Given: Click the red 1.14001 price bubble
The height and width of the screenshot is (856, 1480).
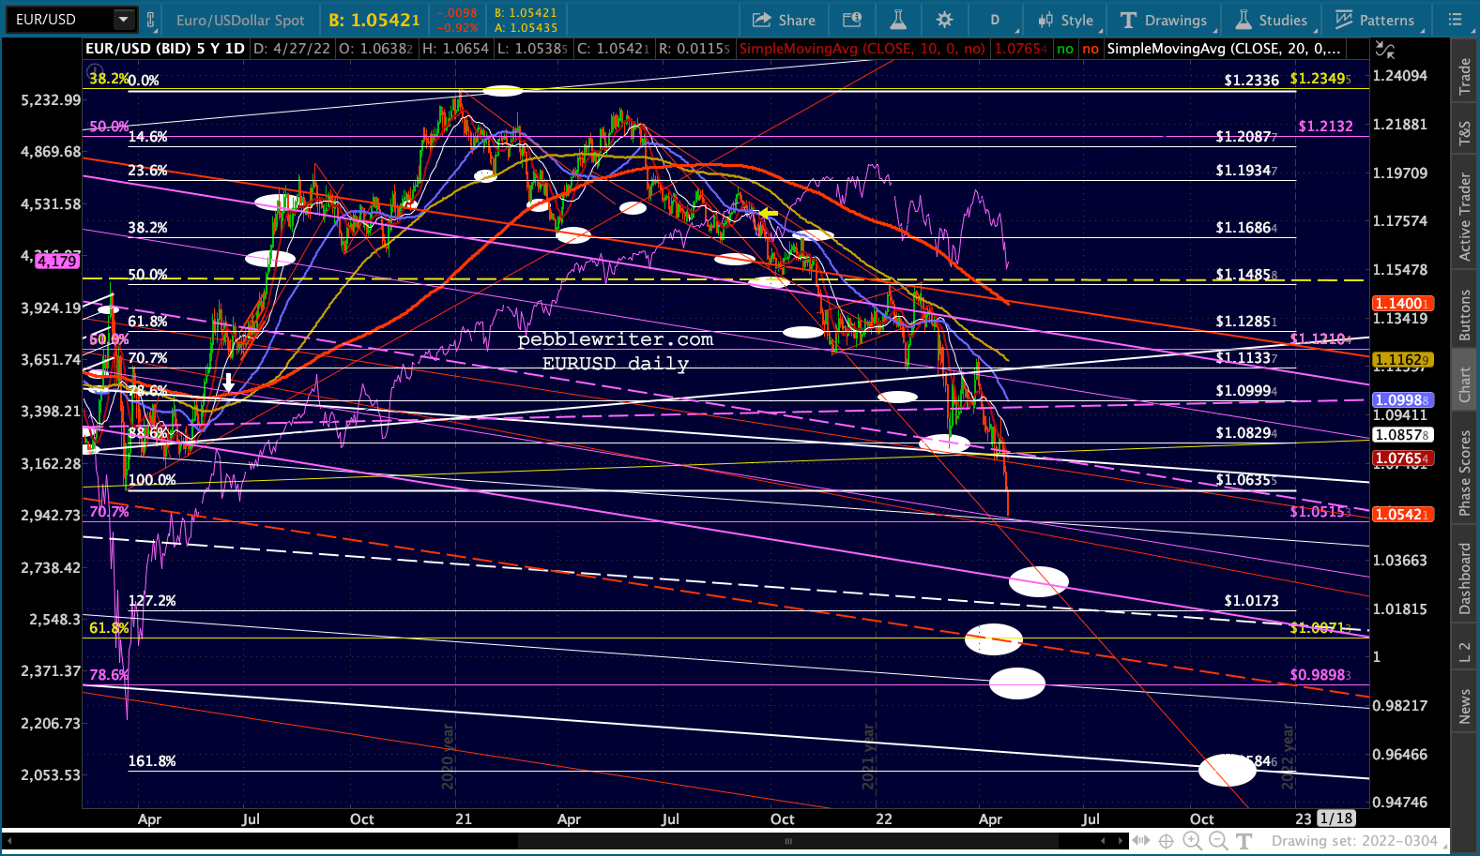Looking at the screenshot, I should pos(1402,304).
